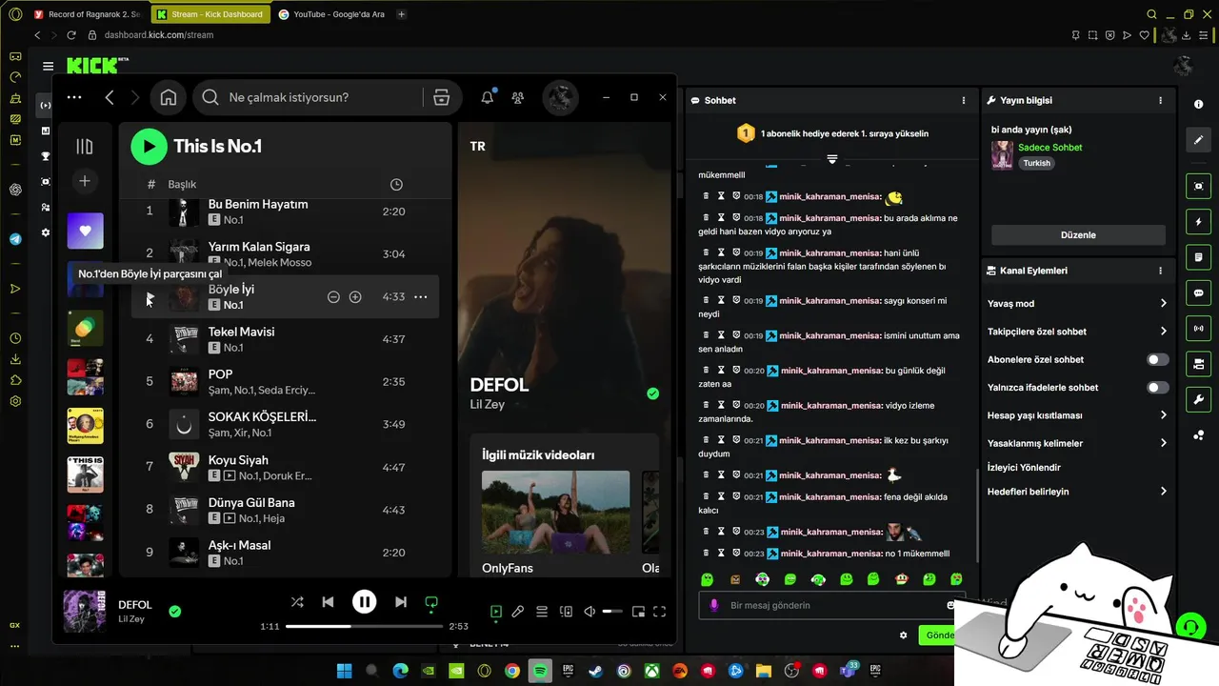The image size is (1219, 686).
Task: Toggle shuffle in Spotify player
Action: (x=297, y=602)
